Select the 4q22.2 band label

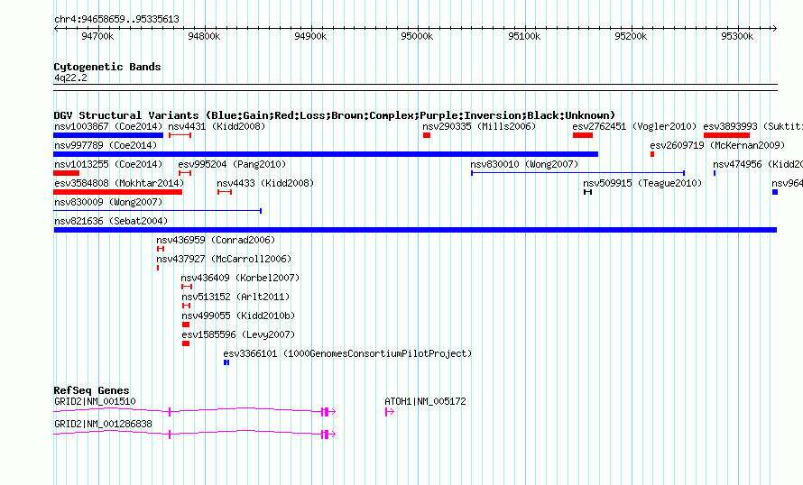(x=70, y=78)
